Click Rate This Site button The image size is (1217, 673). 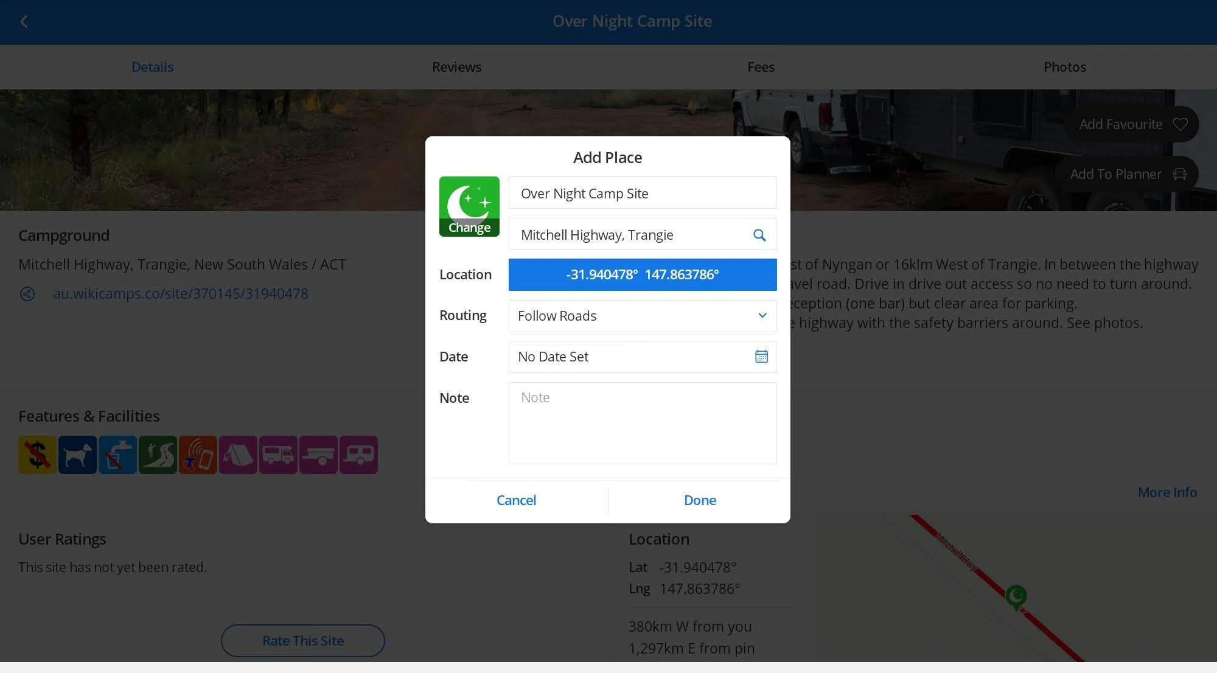point(303,641)
